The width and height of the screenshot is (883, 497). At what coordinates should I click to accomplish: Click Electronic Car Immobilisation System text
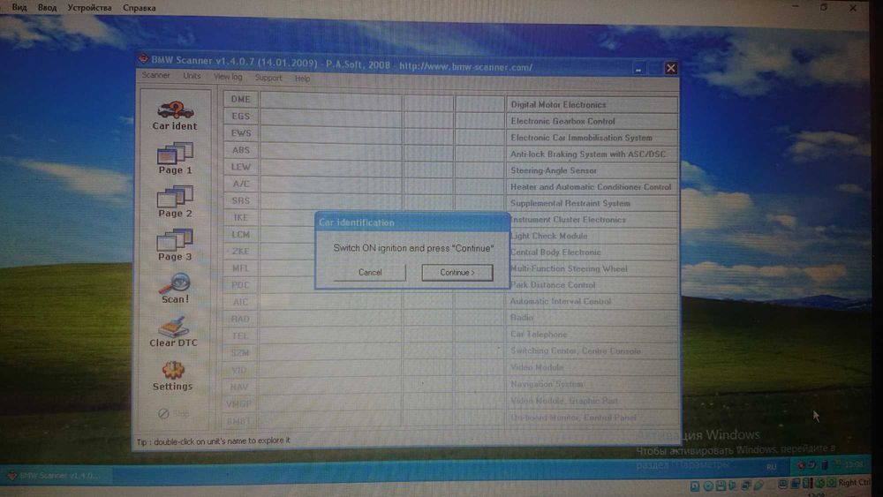tap(581, 138)
